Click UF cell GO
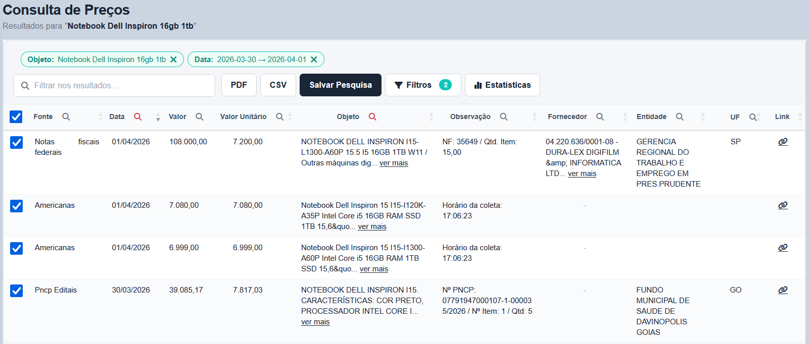 [x=736, y=290]
